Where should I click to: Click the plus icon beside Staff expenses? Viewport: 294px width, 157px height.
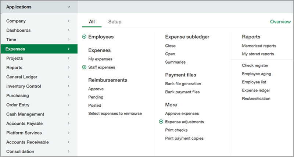(x=84, y=67)
